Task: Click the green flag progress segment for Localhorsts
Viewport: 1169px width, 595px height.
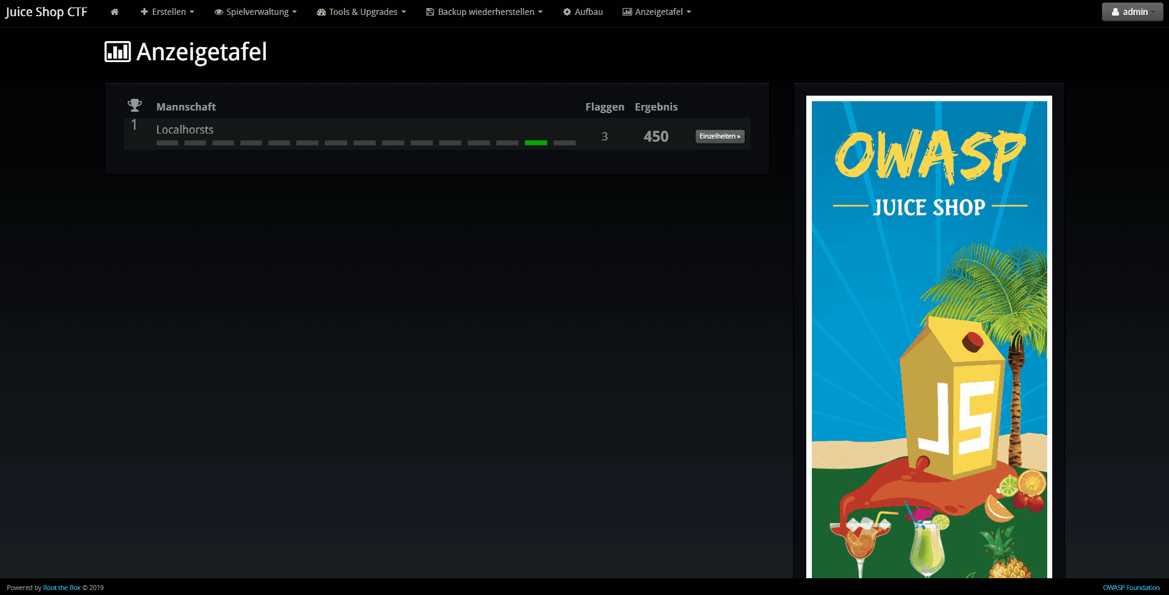Action: tap(536, 143)
